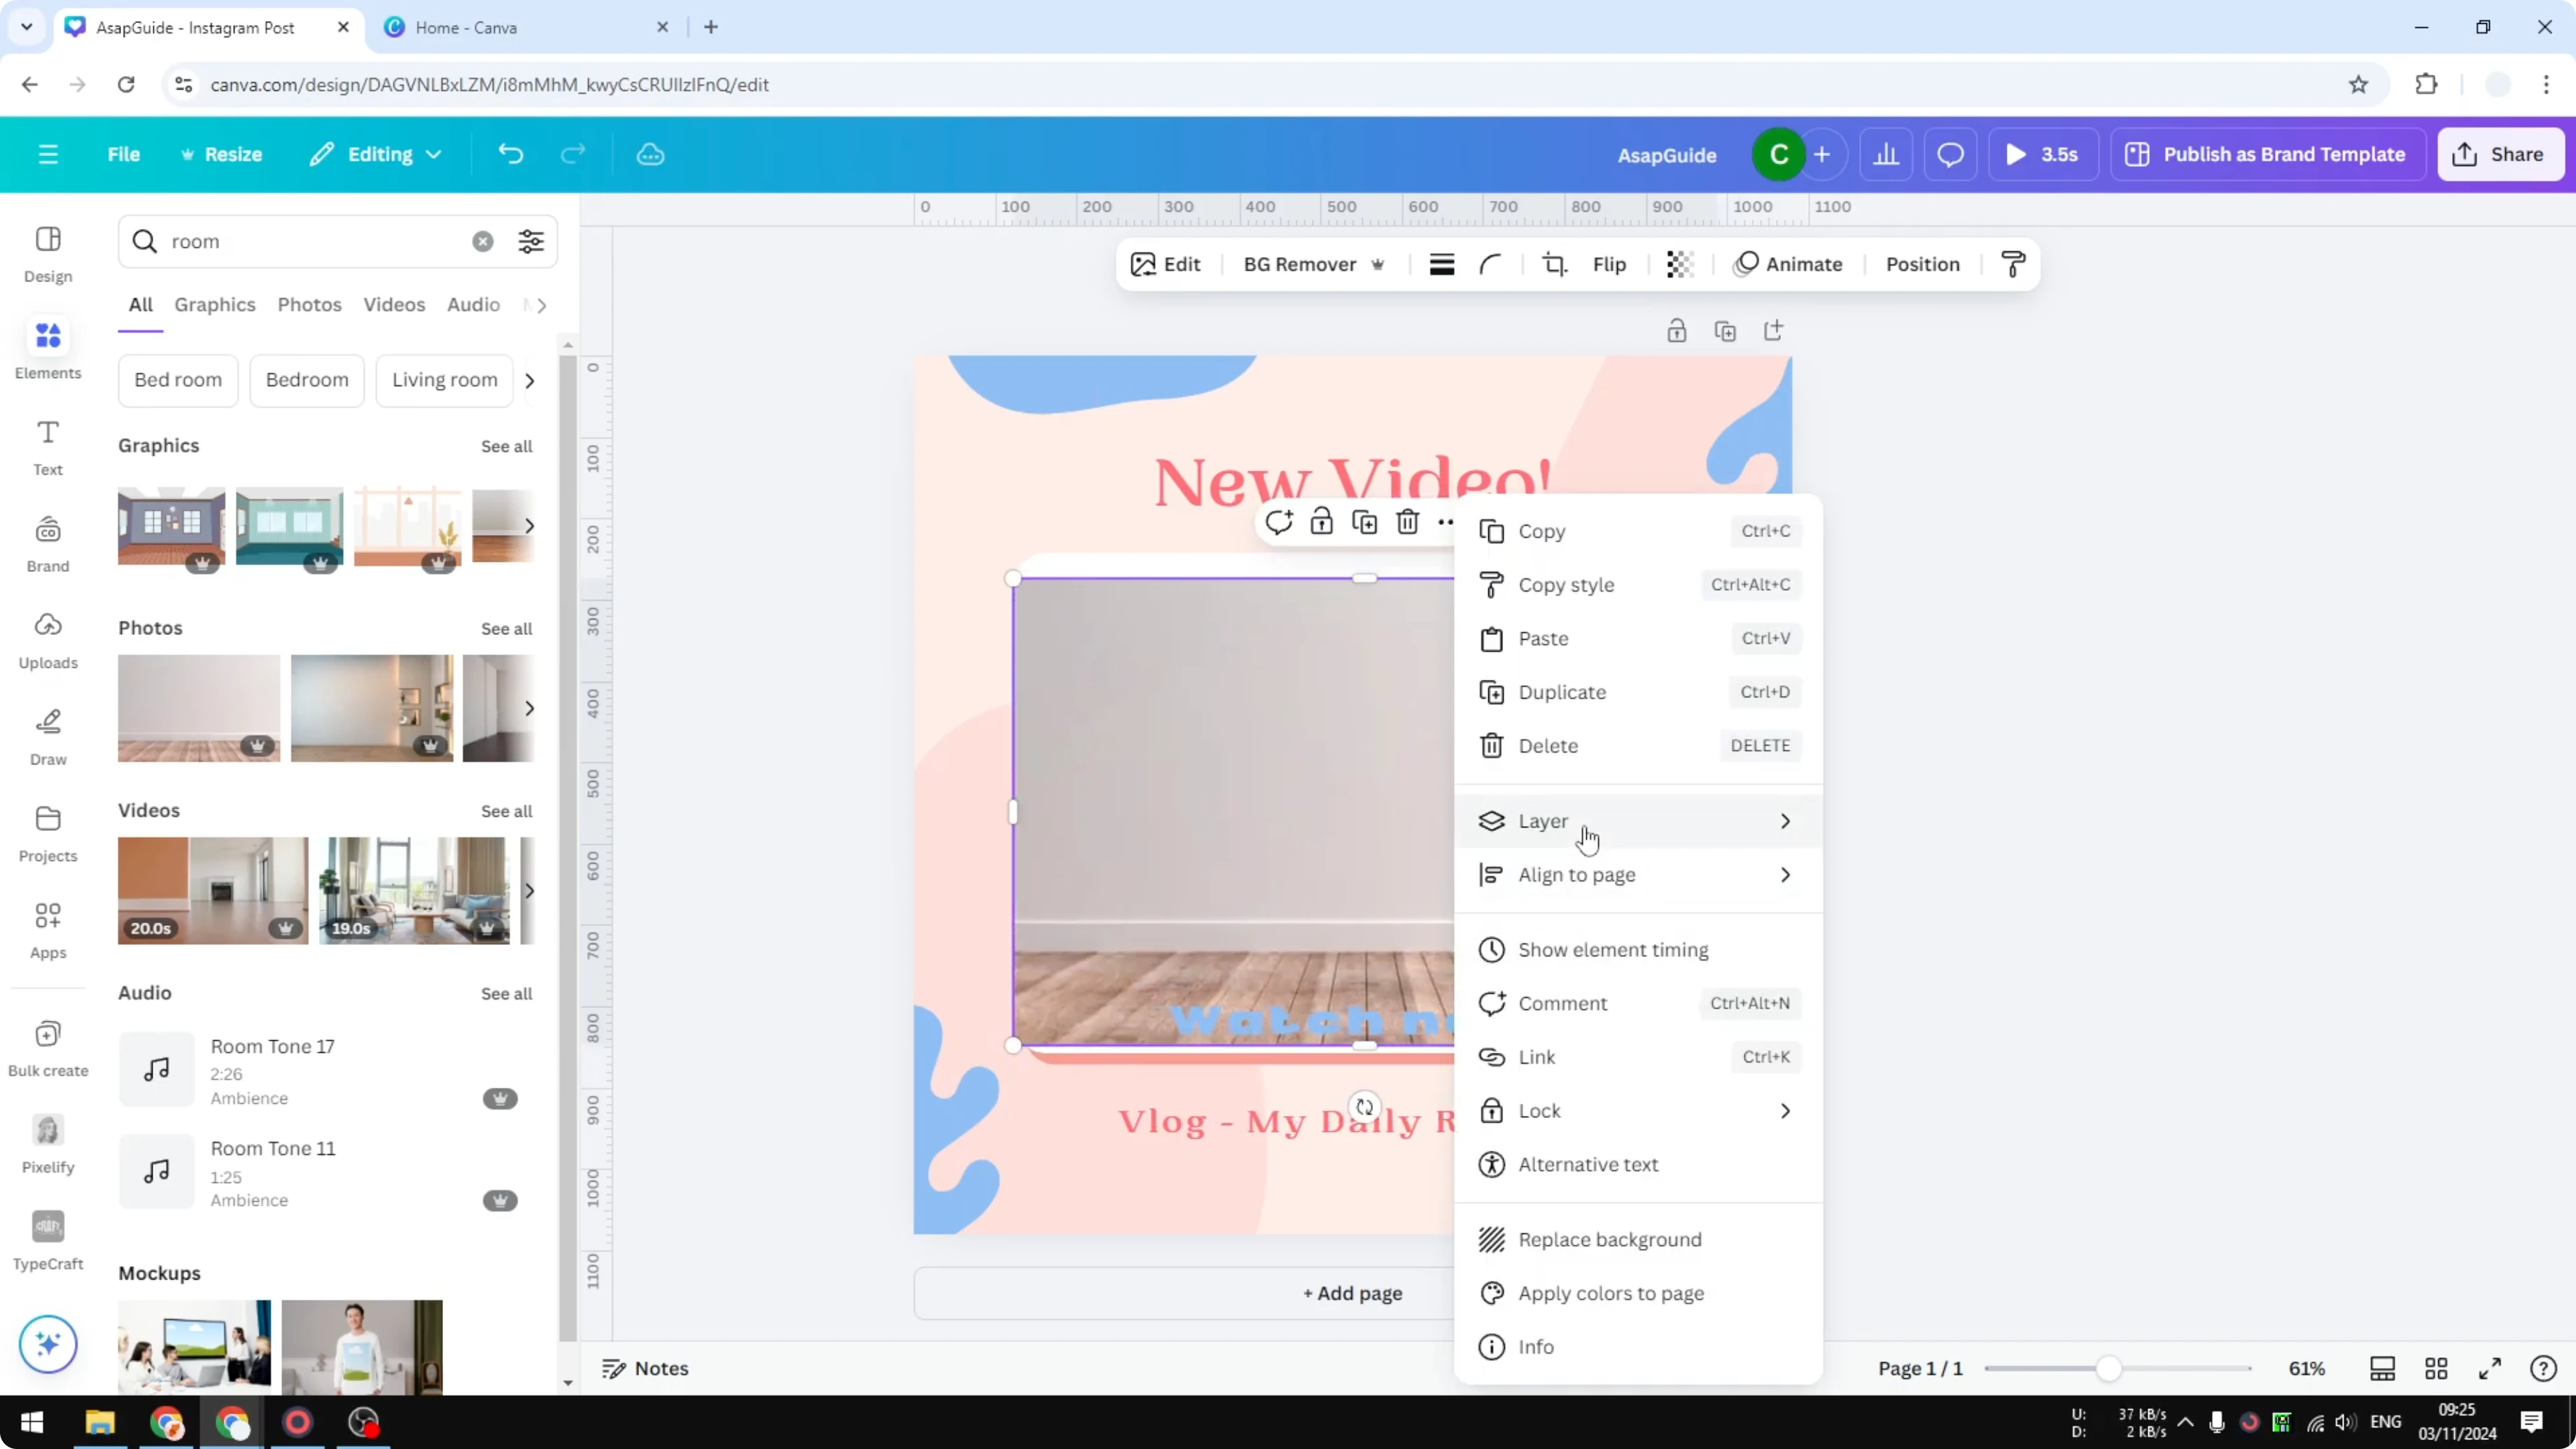Click See all next to Graphics

(506, 446)
